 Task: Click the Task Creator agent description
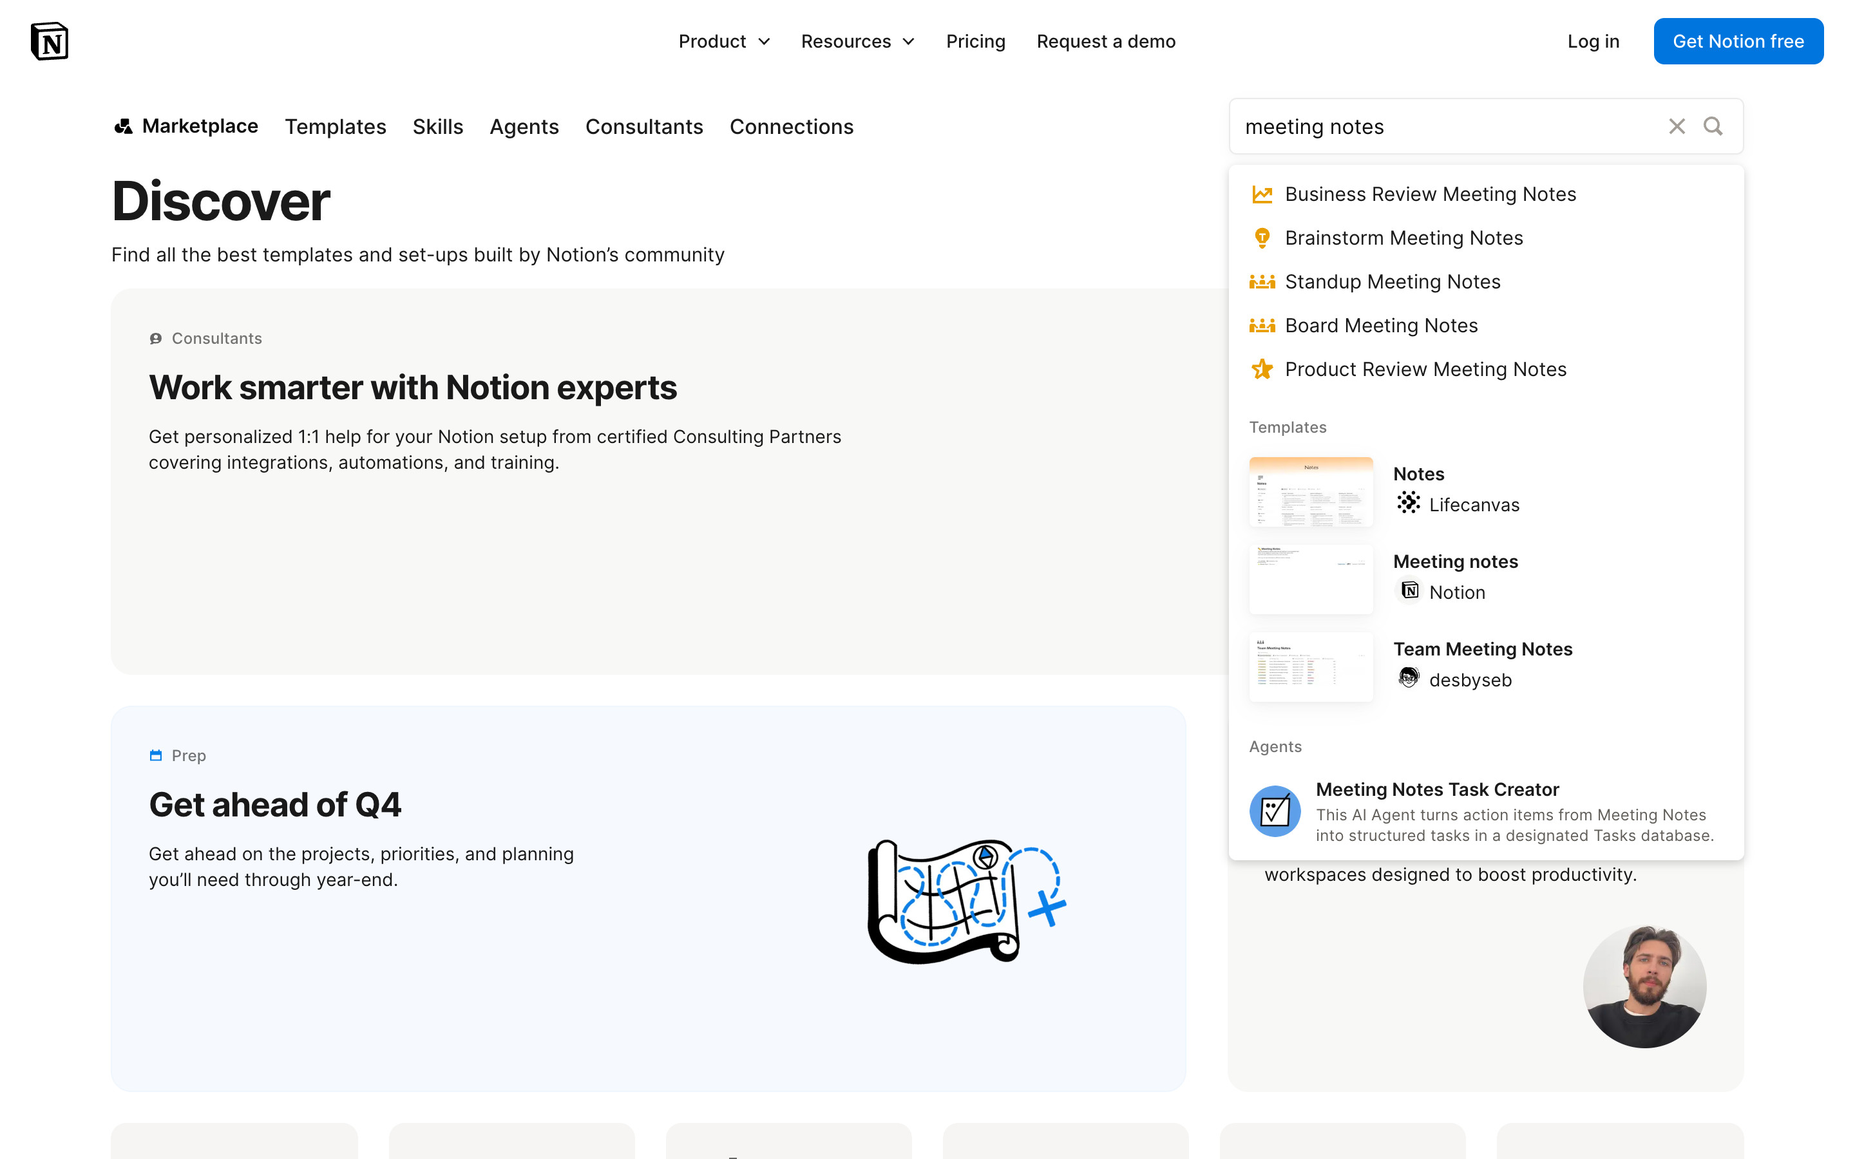click(x=1515, y=825)
